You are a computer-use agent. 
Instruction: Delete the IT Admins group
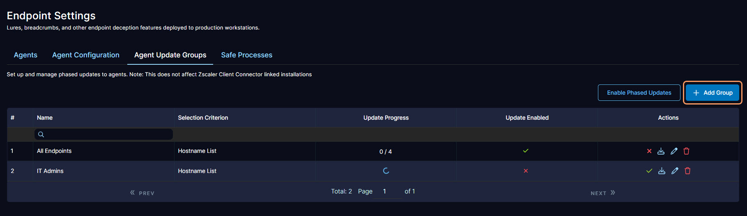[687, 171]
